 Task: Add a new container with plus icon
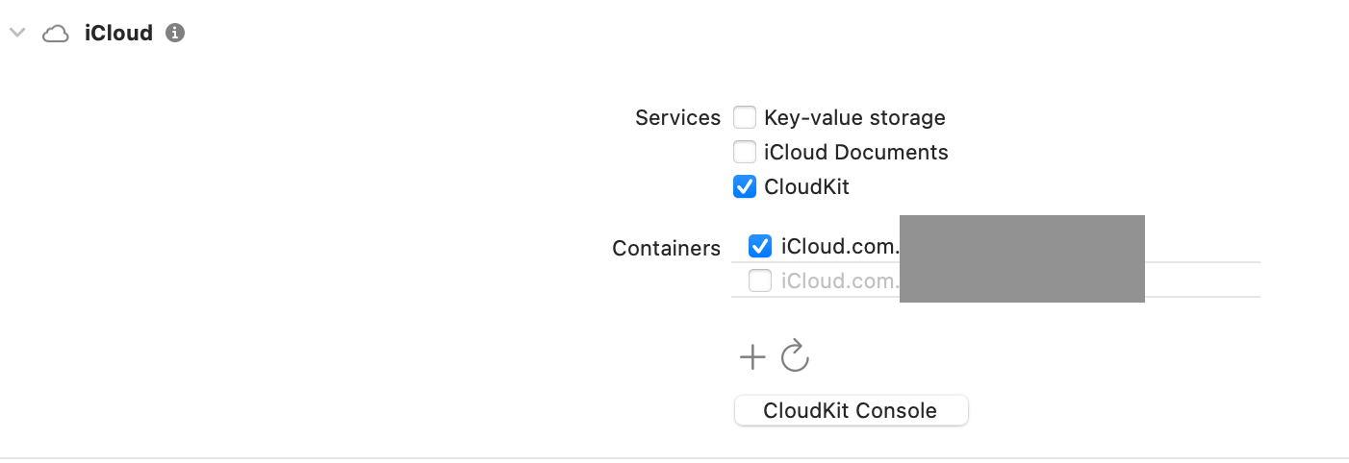(751, 357)
